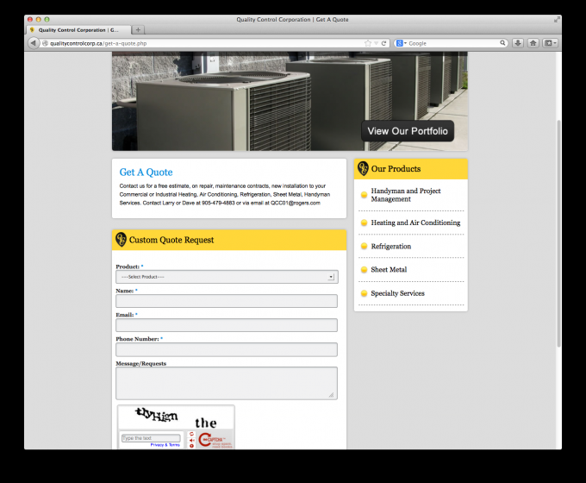
Task: Get a new reCAPTCHA challenge
Action: pyautogui.click(x=190, y=434)
